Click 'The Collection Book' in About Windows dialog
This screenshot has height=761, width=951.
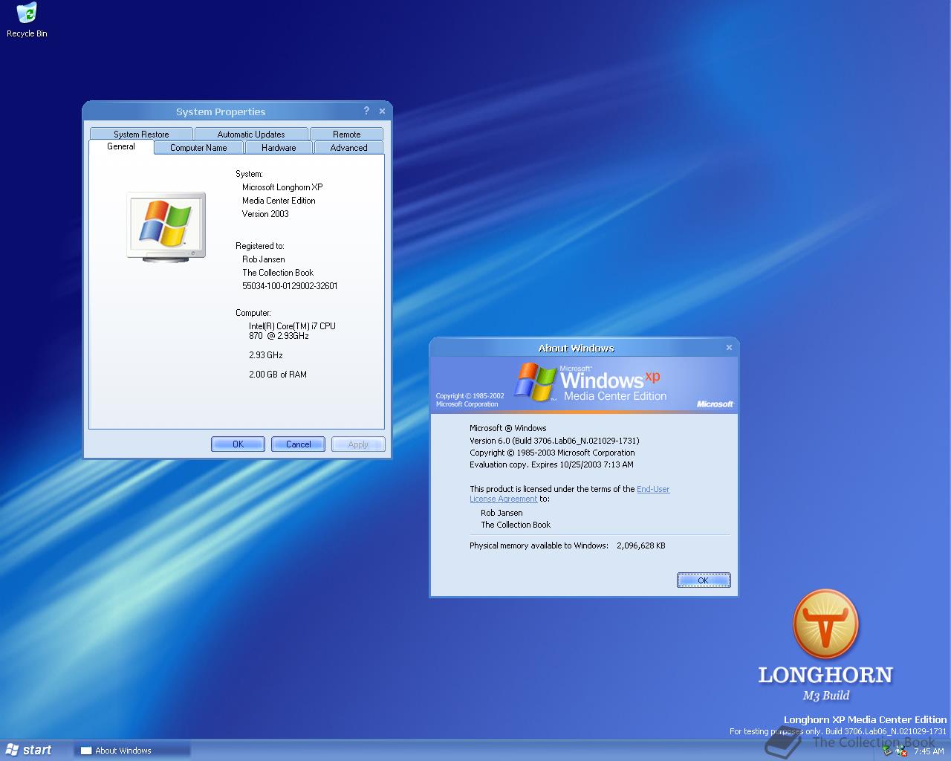516,525
